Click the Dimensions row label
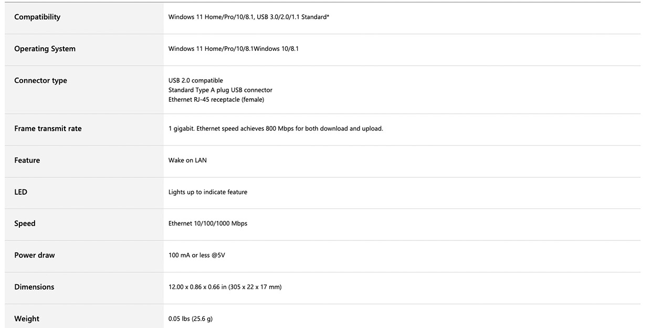This screenshot has height=328, width=672. 34,287
